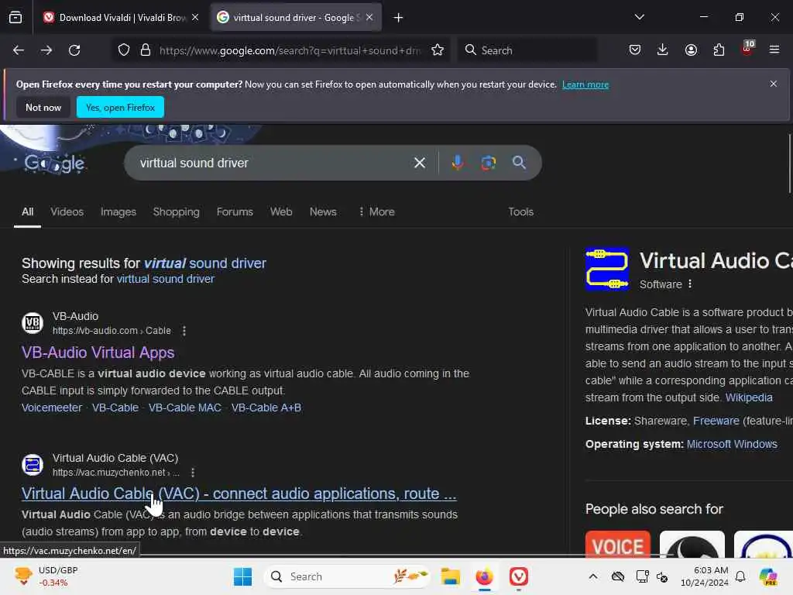Select the Web search filter

(281, 212)
